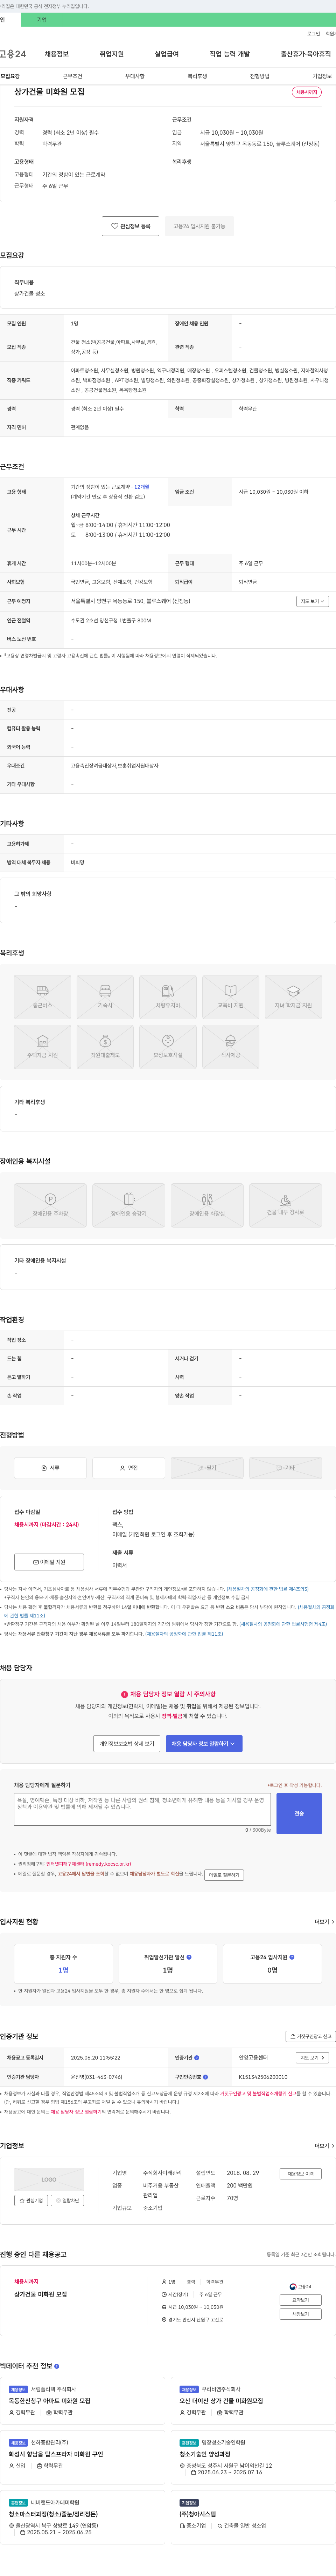Switch to the 우대사항 section tab
The height and width of the screenshot is (2576, 336).
click(135, 76)
